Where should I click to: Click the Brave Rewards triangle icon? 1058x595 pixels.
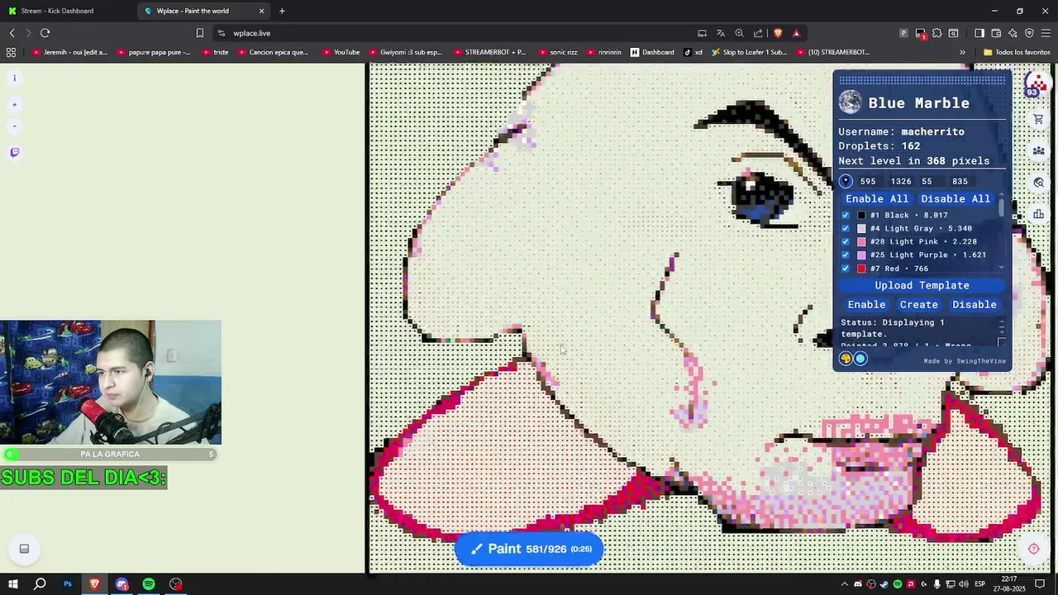pos(796,33)
